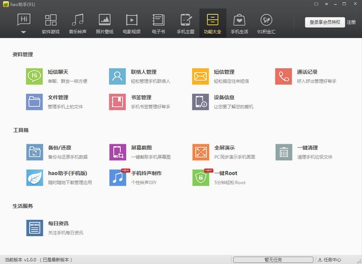This screenshot has height=264, width=362.
Task: Open 联络人管理 contact icon
Action: click(117, 76)
